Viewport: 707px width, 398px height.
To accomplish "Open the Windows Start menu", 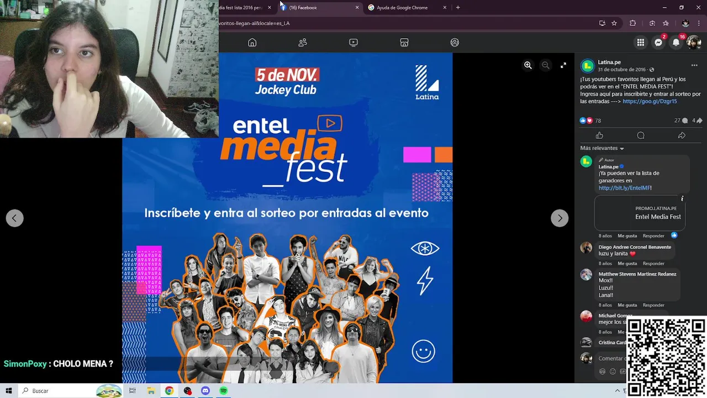I will (x=9, y=391).
